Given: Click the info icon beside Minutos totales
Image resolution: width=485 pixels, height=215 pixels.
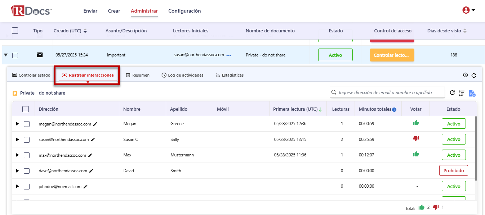Looking at the screenshot, I should click(394, 109).
